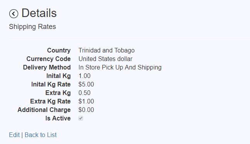The width and height of the screenshot is (250, 144).
Task: Go to Back to List link
Action: (41, 135)
